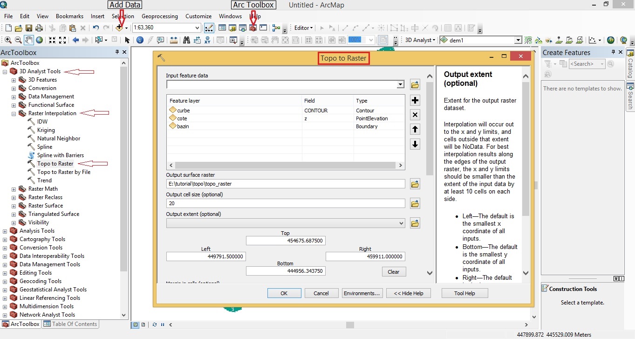This screenshot has width=635, height=339.
Task: Select the Identify info tool
Action: coord(140,40)
